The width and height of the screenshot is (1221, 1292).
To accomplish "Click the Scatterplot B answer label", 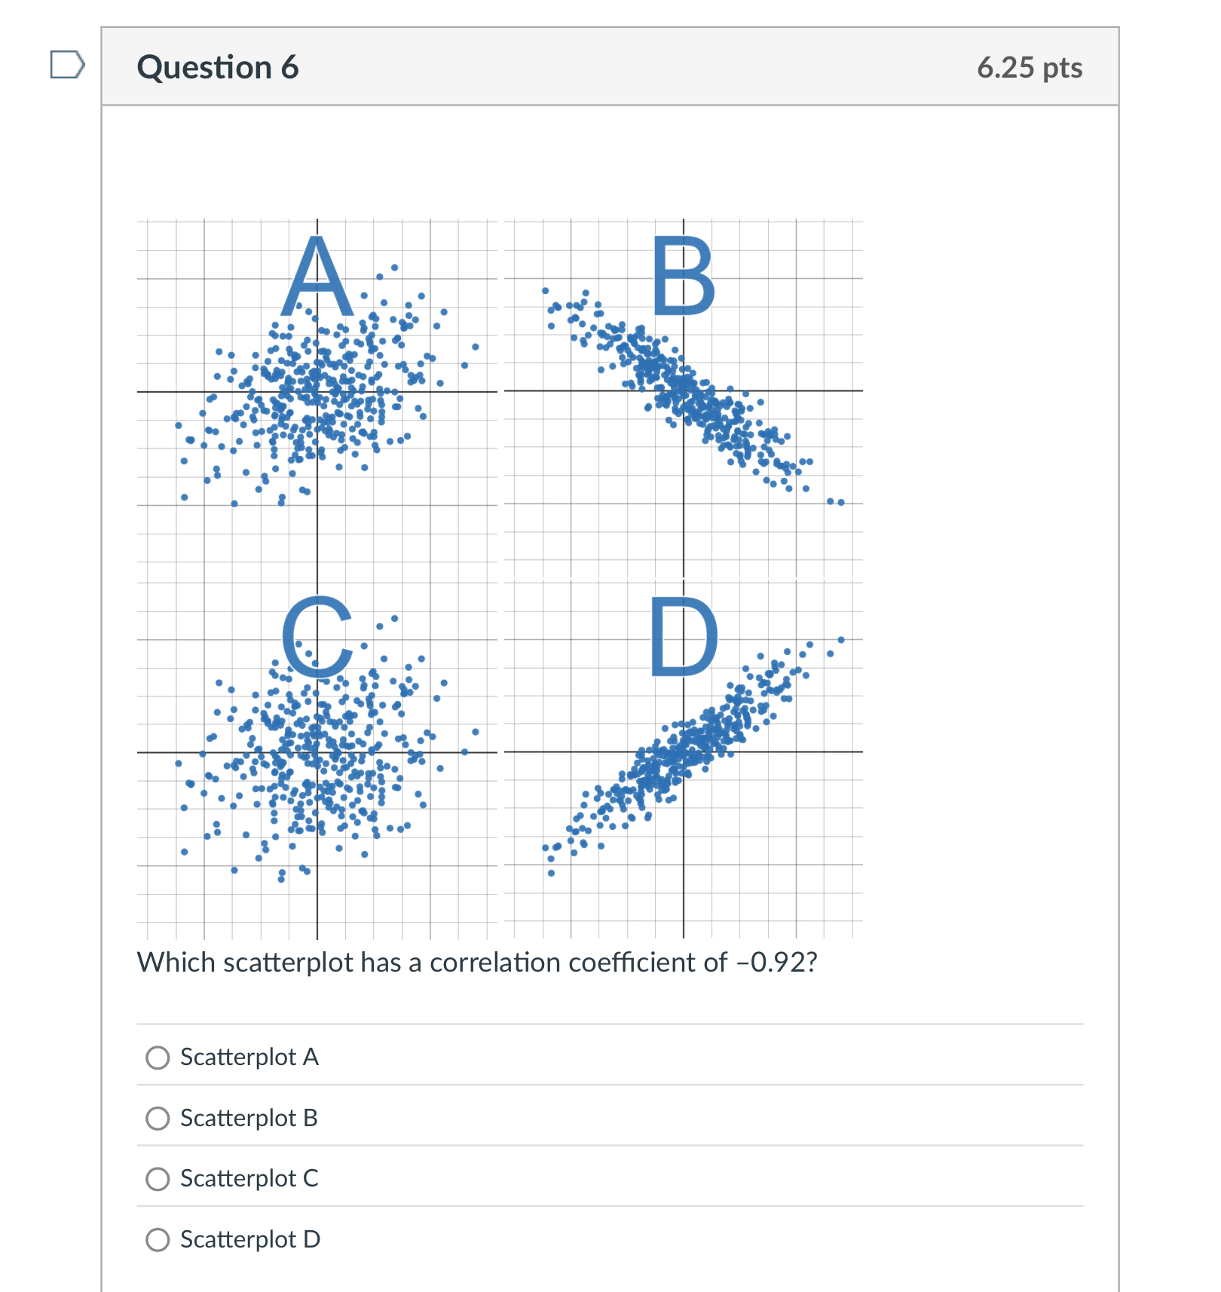I will click(x=249, y=1119).
